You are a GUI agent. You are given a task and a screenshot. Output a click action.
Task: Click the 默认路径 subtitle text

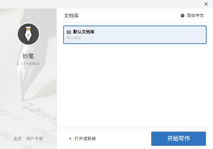[74, 38]
